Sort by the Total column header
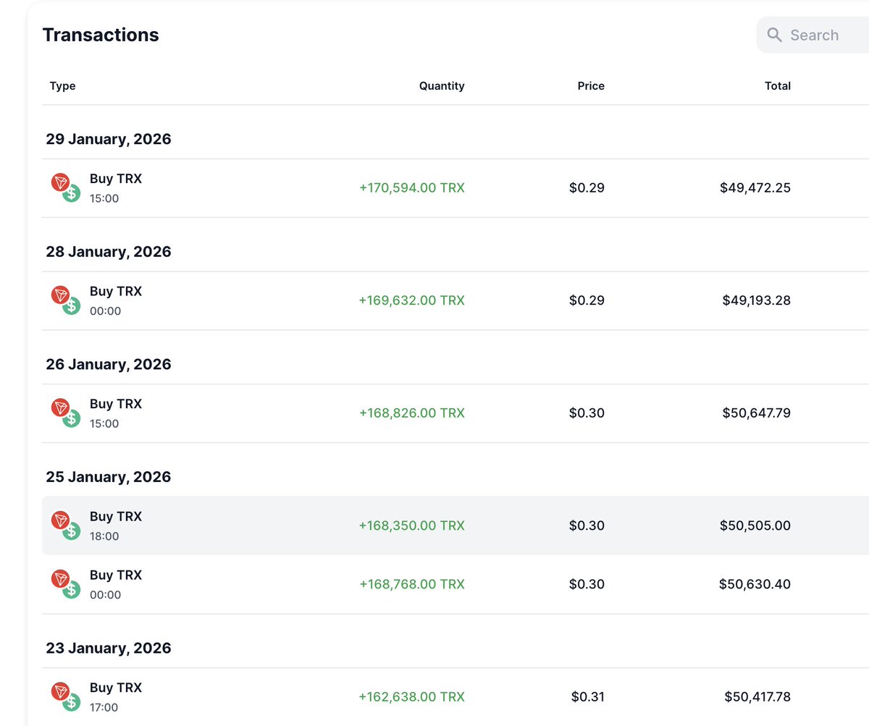The height and width of the screenshot is (726, 869). click(778, 85)
